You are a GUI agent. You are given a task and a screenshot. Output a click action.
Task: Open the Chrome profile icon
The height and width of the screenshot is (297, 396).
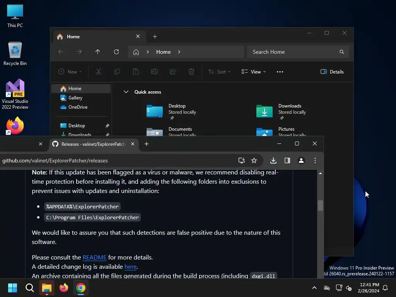(x=301, y=160)
